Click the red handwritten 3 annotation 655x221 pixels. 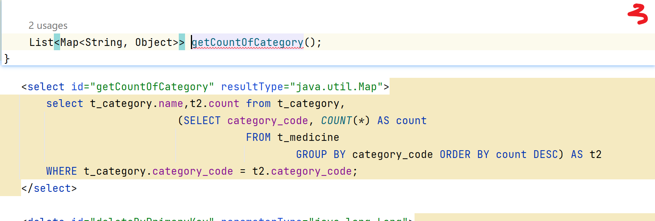point(637,14)
